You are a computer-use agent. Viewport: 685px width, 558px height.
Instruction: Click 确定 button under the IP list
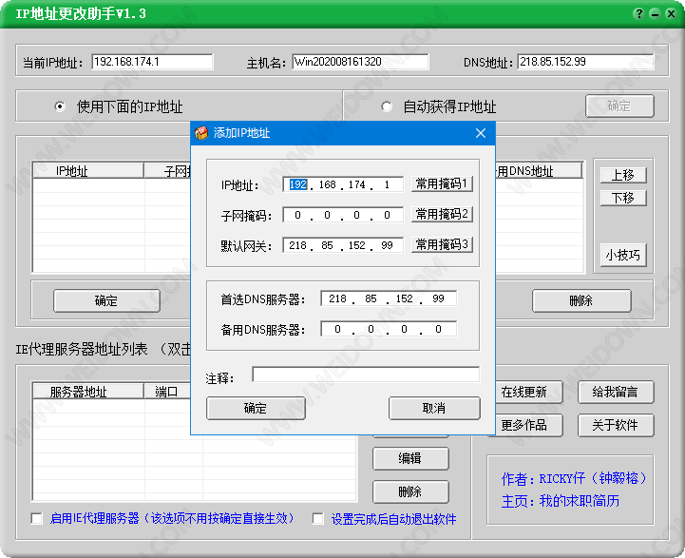coord(106,300)
